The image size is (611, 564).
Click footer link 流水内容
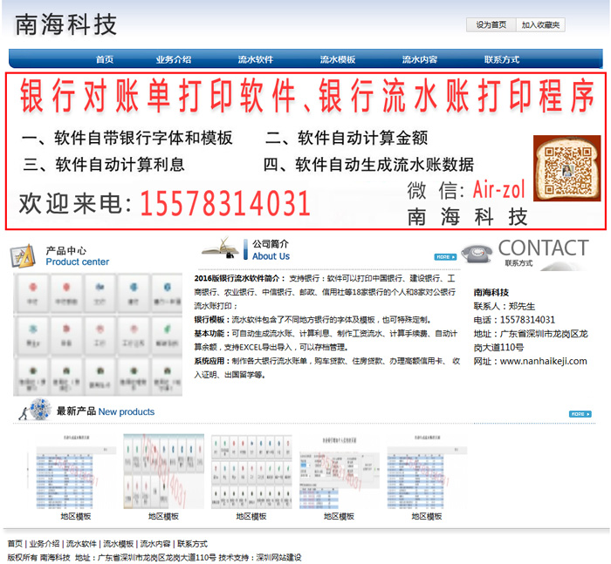point(155,544)
